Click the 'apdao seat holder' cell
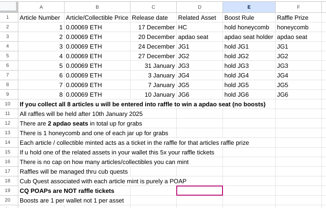The width and height of the screenshot is (326, 208). [249, 37]
